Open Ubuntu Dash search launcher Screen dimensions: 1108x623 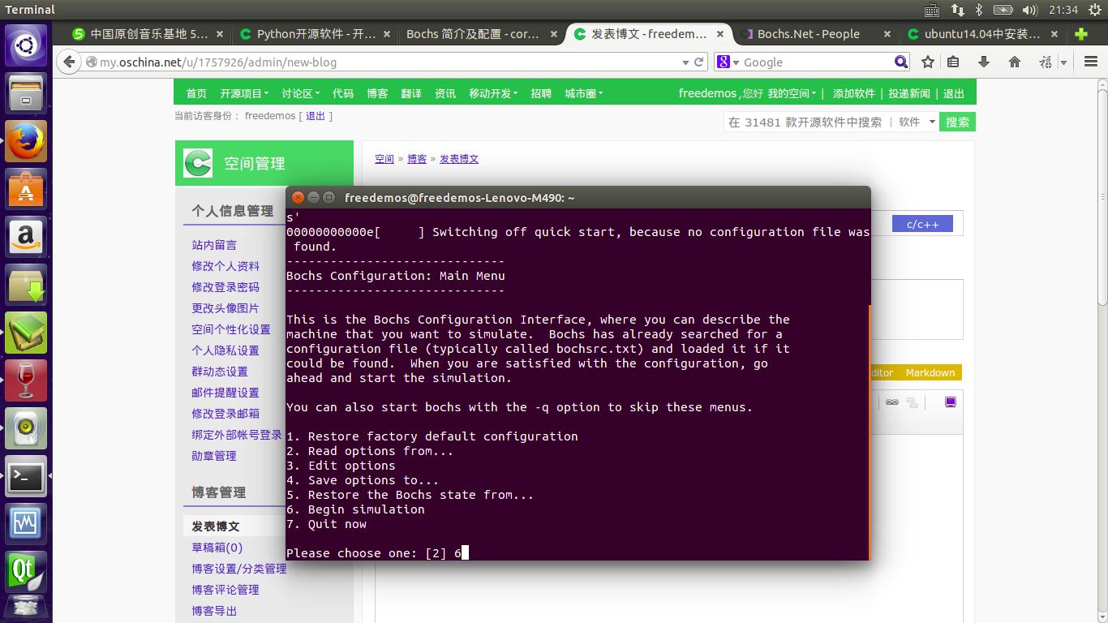26,45
